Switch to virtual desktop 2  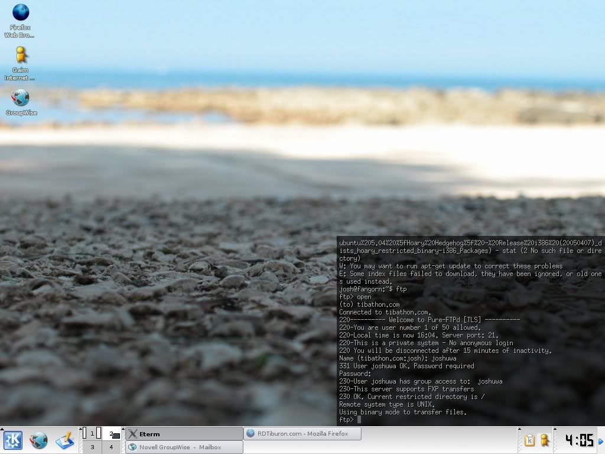click(x=112, y=433)
